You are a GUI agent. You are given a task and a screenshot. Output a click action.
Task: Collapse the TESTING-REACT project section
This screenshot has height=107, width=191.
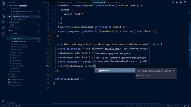pos(14,22)
